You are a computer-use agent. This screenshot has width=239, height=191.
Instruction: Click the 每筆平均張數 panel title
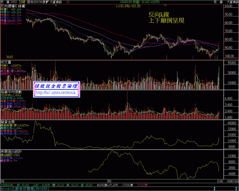11,92
